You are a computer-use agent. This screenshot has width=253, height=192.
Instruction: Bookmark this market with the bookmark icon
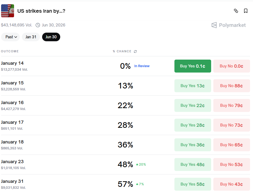[x=246, y=11]
